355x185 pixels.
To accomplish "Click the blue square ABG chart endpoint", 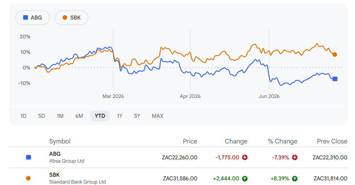I will pyautogui.click(x=335, y=79).
